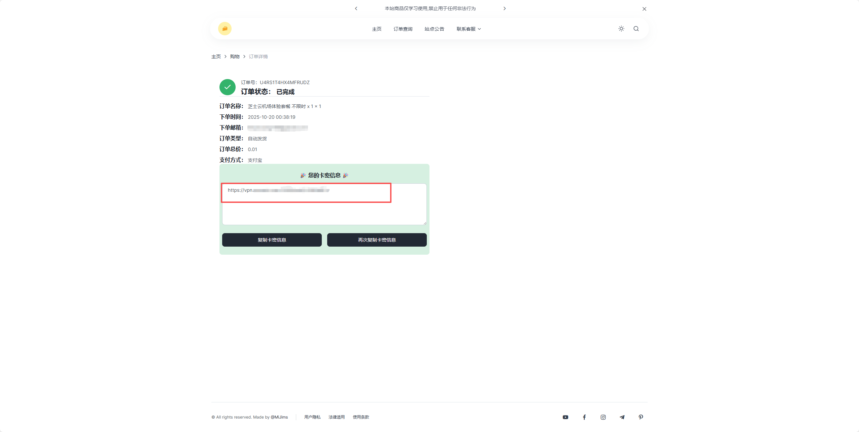The width and height of the screenshot is (859, 432).
Task: Dismiss the announcement banner with X
Action: (x=644, y=9)
